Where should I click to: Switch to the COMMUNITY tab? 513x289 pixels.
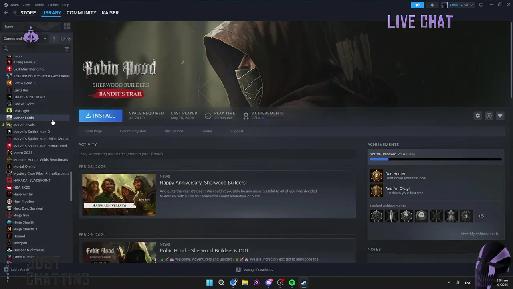coord(81,13)
